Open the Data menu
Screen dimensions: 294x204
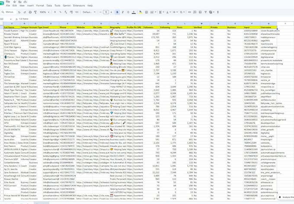(x=49, y=6)
